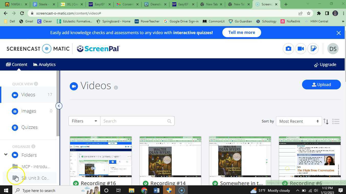Collapse the Folders tree chevron

click(6, 155)
